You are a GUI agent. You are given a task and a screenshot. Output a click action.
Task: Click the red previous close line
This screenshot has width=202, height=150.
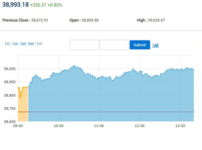coord(110,112)
